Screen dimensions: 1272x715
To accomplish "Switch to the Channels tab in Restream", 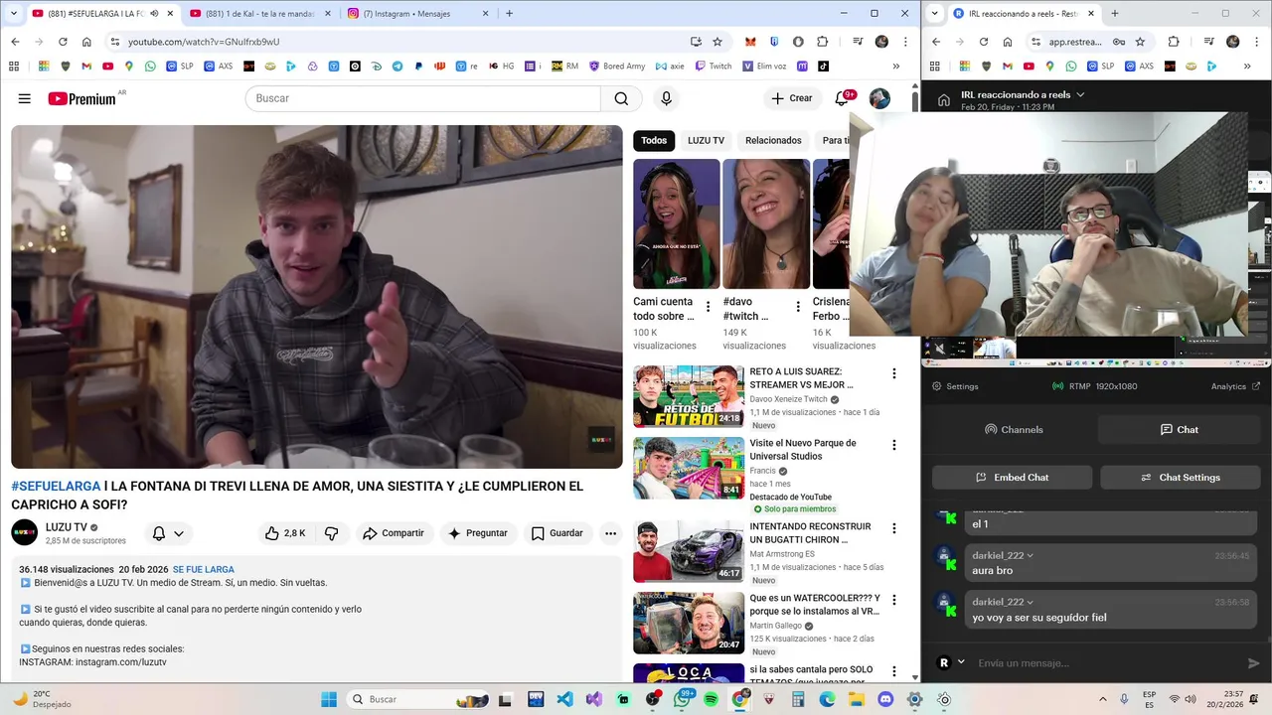I will (x=1014, y=429).
